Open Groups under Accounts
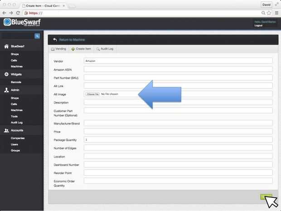The width and height of the screenshot is (281, 211). click(x=15, y=150)
